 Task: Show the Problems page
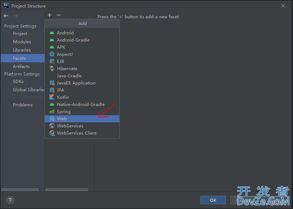click(23, 104)
